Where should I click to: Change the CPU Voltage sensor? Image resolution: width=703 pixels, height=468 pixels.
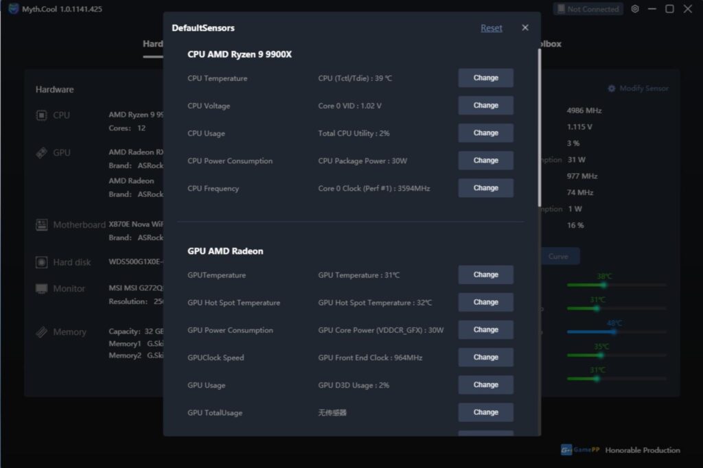tap(485, 106)
